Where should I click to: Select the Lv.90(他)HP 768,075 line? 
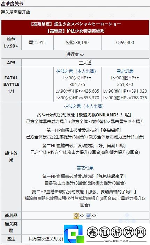pos(125,98)
